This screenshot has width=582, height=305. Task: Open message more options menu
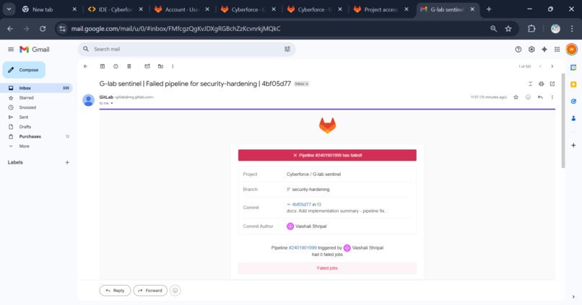click(552, 97)
